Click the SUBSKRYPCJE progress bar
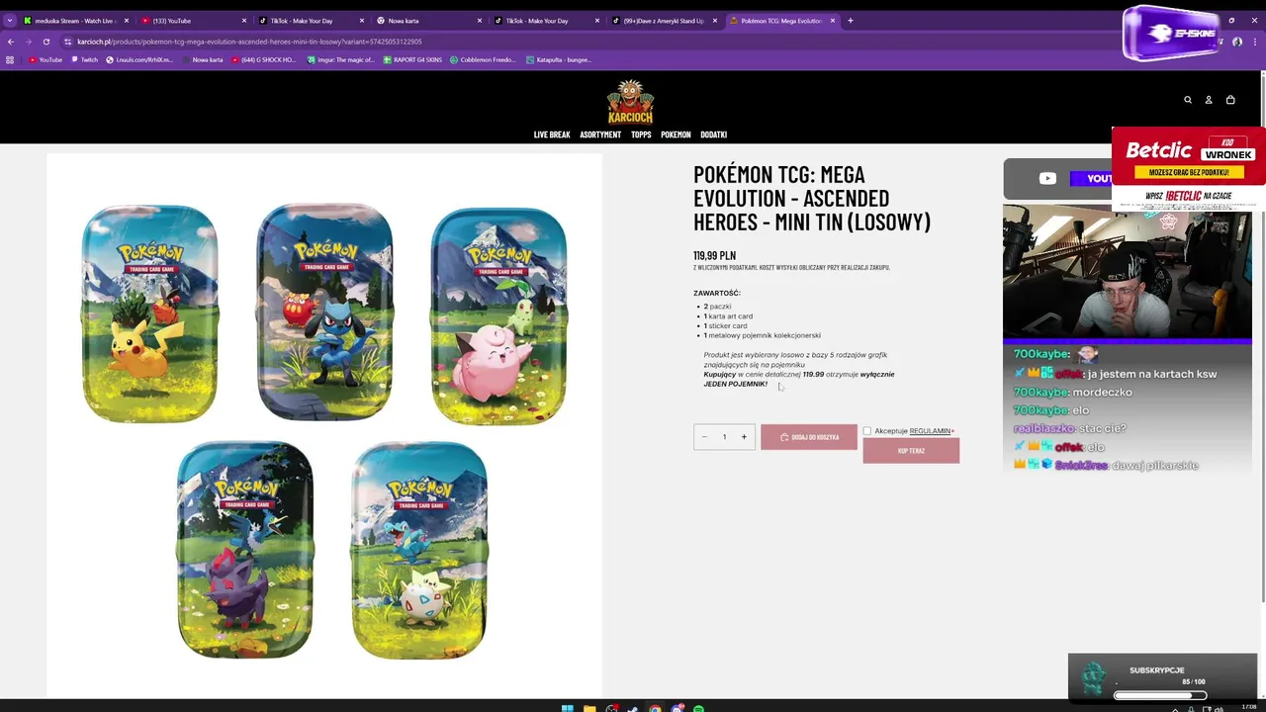The image size is (1266, 712). point(1160,695)
